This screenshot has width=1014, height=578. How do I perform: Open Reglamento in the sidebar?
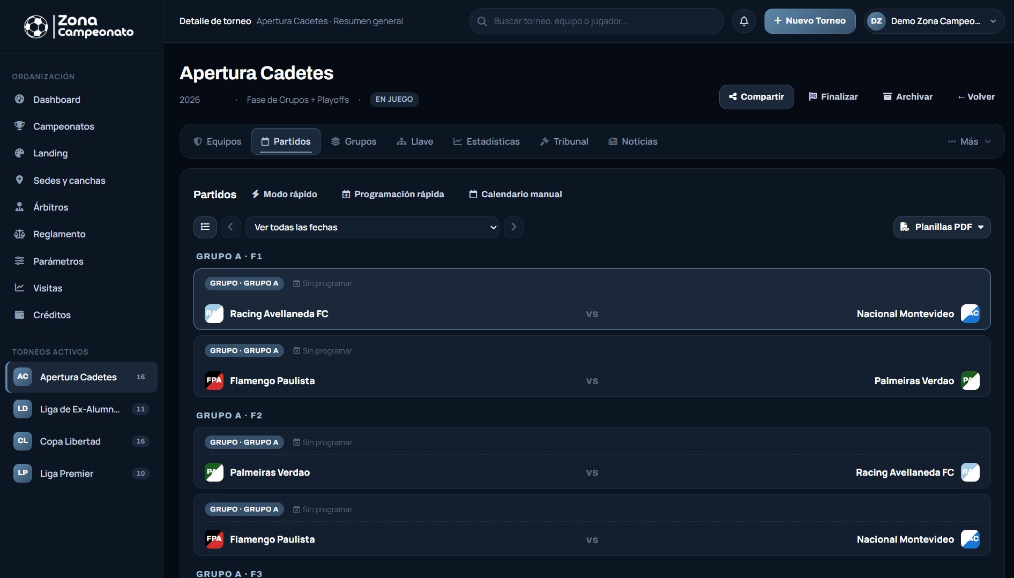pyautogui.click(x=81, y=234)
